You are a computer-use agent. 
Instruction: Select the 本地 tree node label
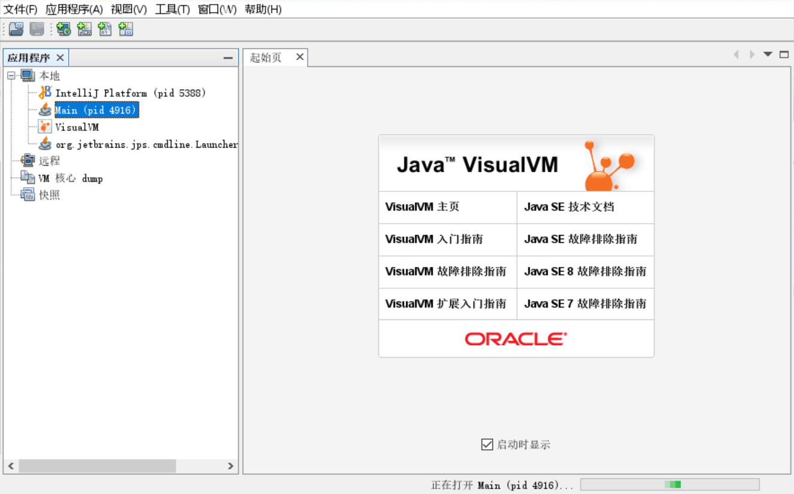coord(50,76)
